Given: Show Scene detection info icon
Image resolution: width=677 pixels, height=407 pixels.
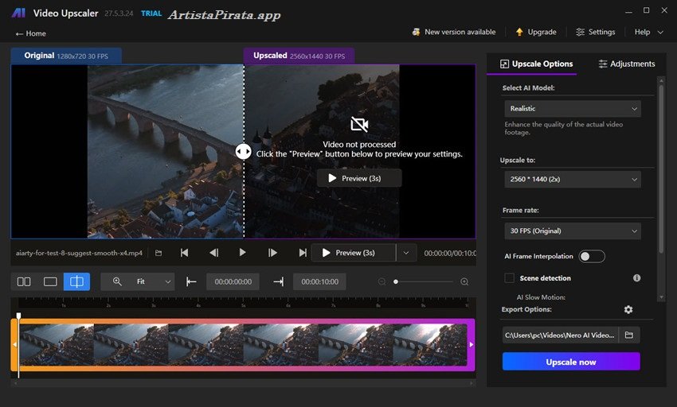Looking at the screenshot, I should [636, 278].
